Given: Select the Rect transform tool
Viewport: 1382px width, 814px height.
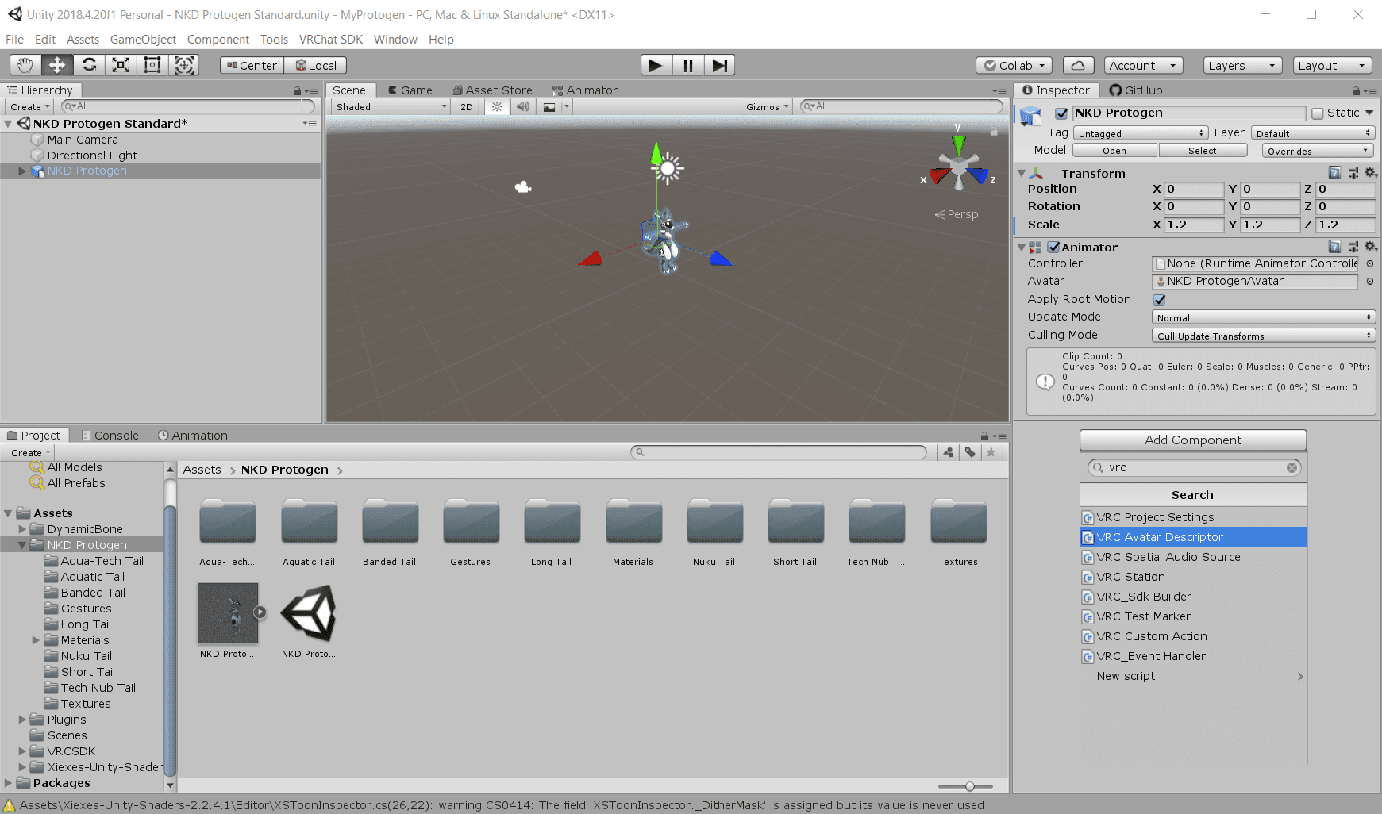Looking at the screenshot, I should coord(152,65).
